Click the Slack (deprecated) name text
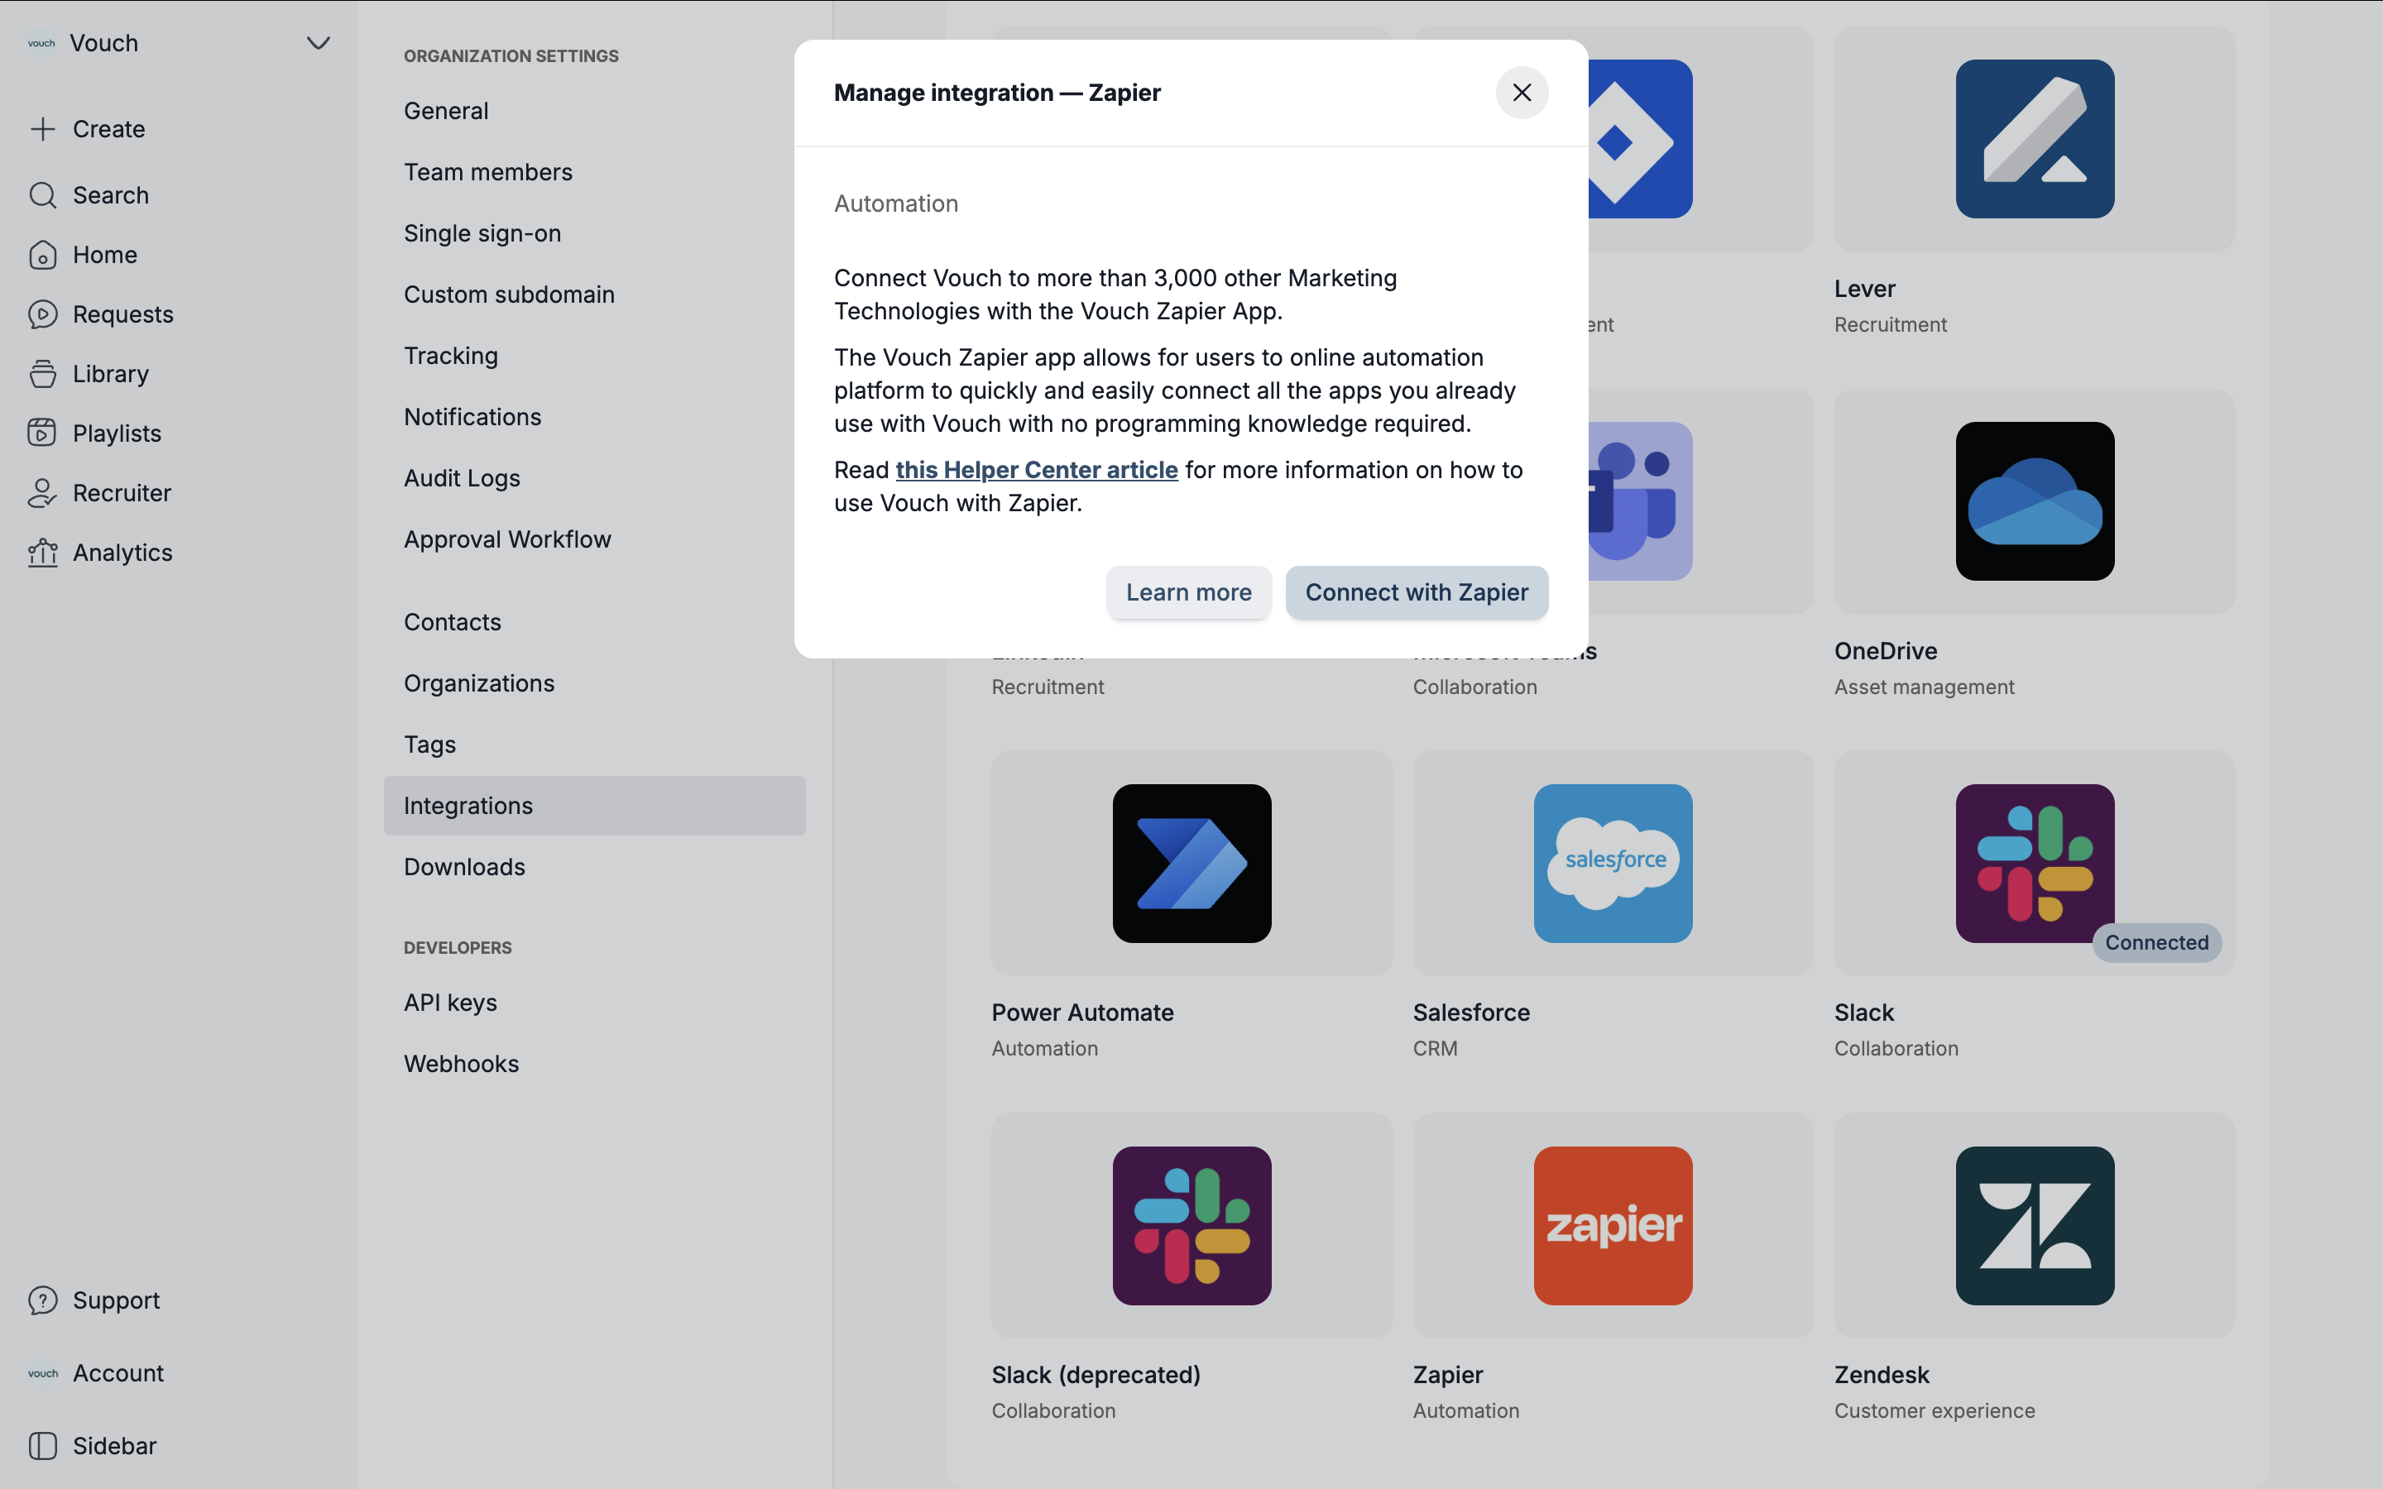The width and height of the screenshot is (2383, 1489). tap(1096, 1375)
